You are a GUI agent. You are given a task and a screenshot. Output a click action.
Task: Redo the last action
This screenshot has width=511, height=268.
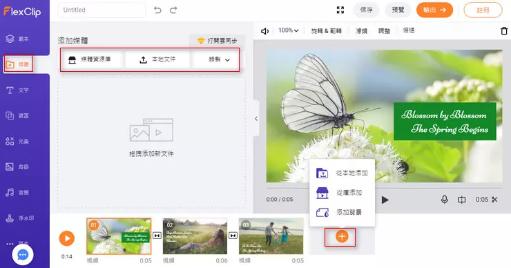click(x=173, y=10)
